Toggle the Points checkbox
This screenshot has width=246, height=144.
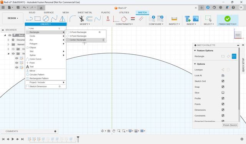coord(223,104)
